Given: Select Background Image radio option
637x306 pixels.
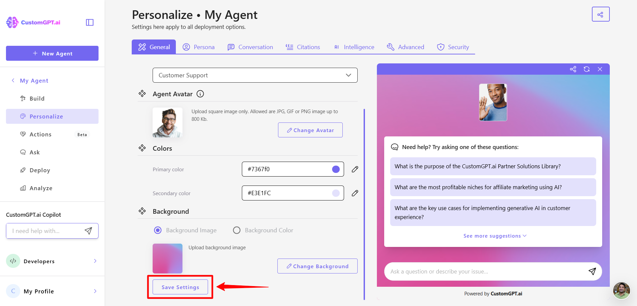Looking at the screenshot, I should (158, 230).
